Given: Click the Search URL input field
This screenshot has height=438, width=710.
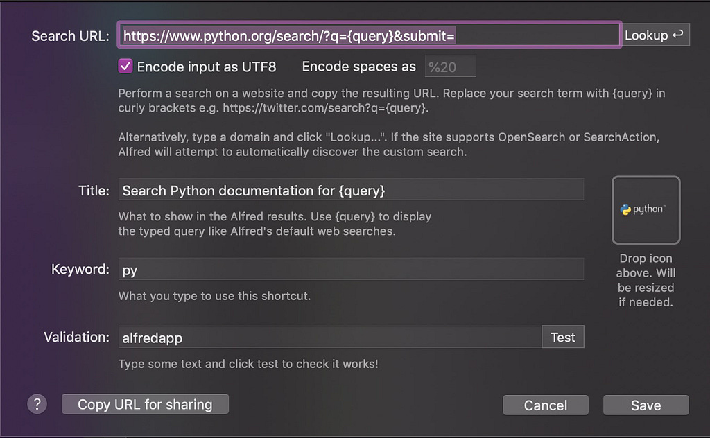Looking at the screenshot, I should [369, 35].
